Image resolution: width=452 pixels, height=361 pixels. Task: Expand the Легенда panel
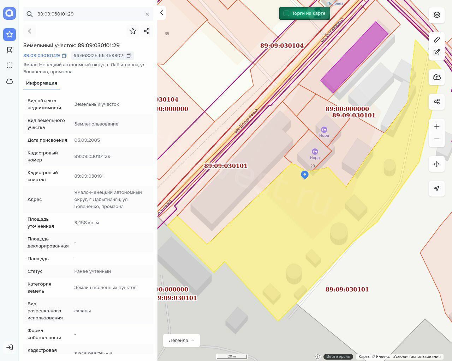181,341
